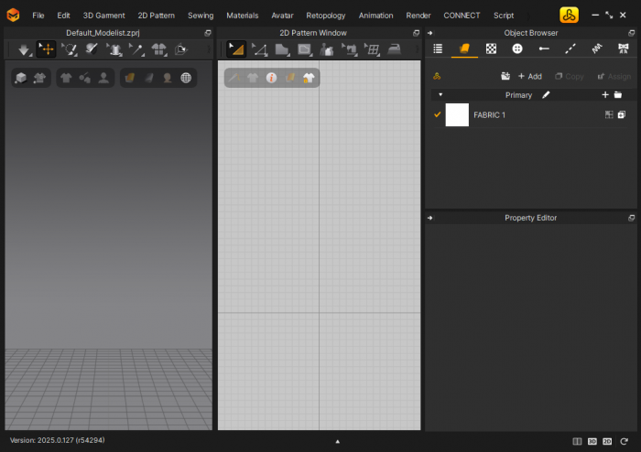Open the Button tab in Object Browser
Screen dimensions: 641x452
[x=517, y=48]
